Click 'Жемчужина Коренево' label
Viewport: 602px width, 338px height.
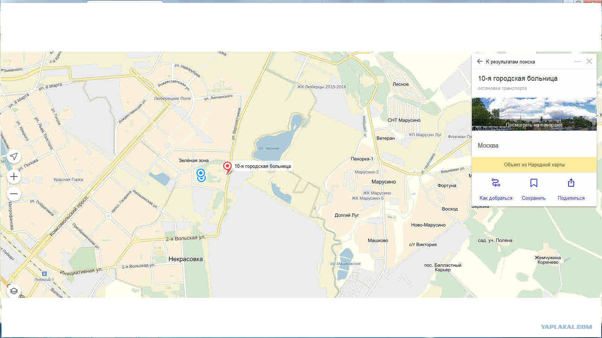tap(548, 260)
